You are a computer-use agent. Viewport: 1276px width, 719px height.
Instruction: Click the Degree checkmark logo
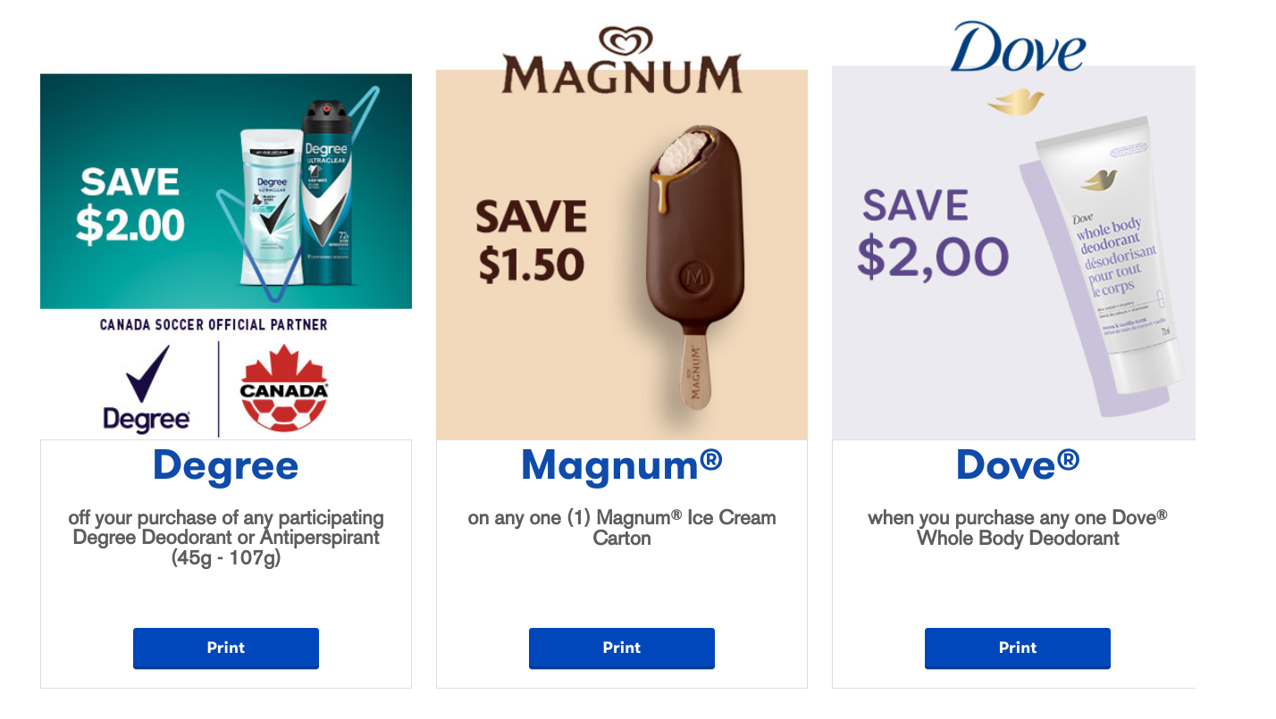pyautogui.click(x=147, y=389)
